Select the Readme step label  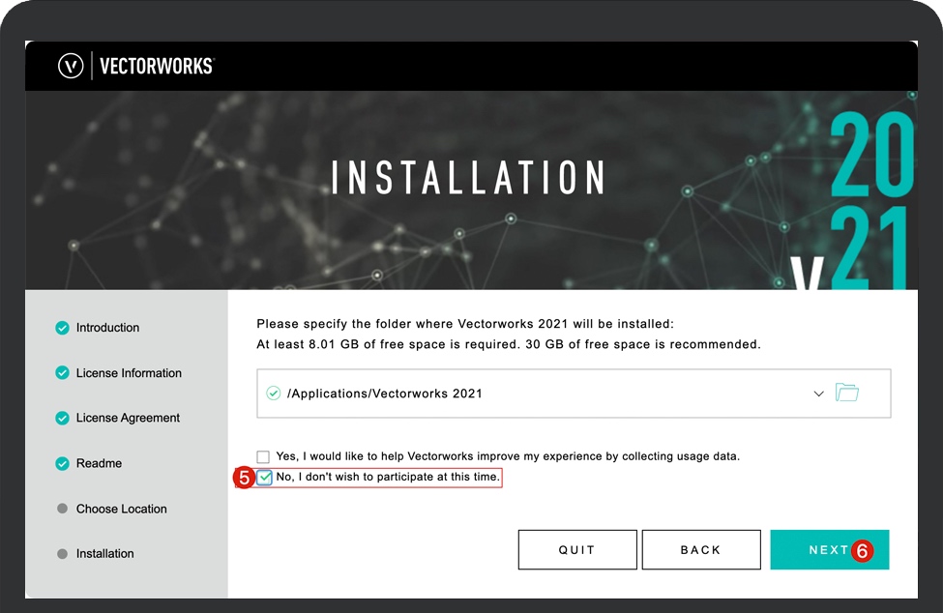coord(99,463)
